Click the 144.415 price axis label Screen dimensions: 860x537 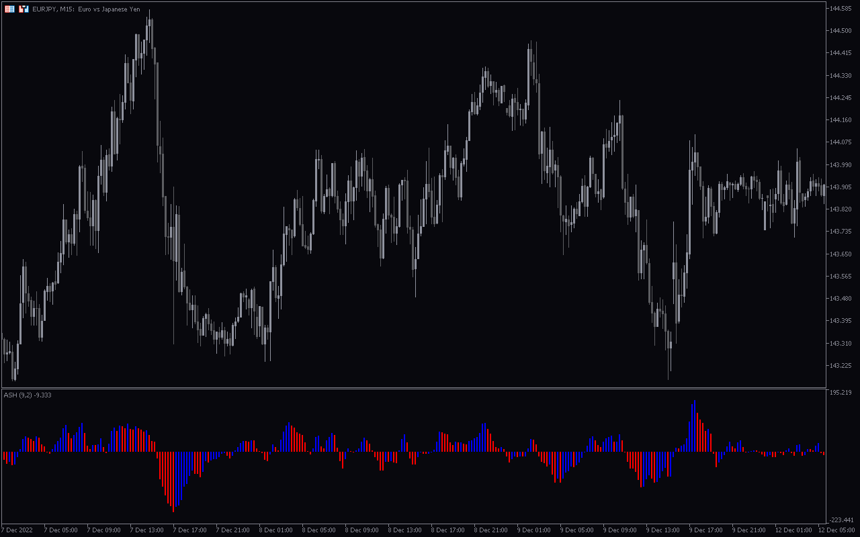(x=841, y=52)
